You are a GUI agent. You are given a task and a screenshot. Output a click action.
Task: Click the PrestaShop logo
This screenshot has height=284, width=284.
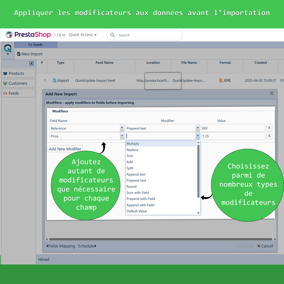tap(28, 34)
